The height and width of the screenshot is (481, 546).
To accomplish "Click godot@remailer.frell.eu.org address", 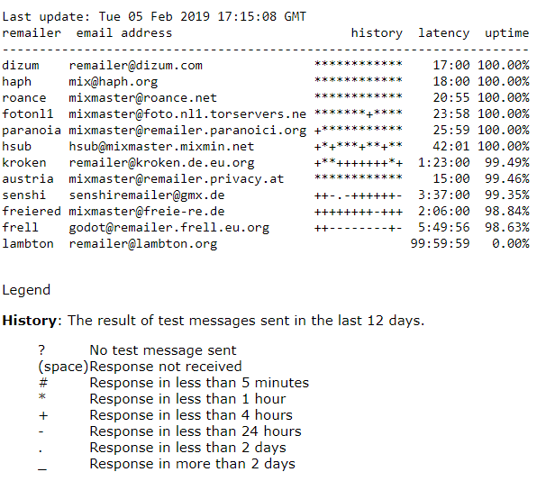I will click(x=168, y=228).
